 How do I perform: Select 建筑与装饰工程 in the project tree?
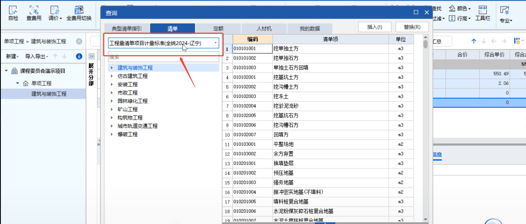click(x=49, y=94)
